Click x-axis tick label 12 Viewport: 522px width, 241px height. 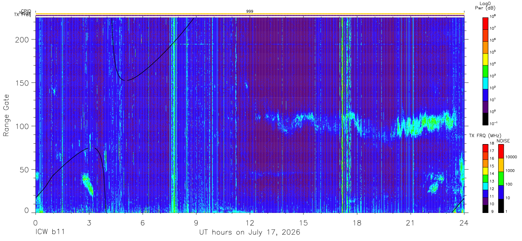tap(250, 223)
